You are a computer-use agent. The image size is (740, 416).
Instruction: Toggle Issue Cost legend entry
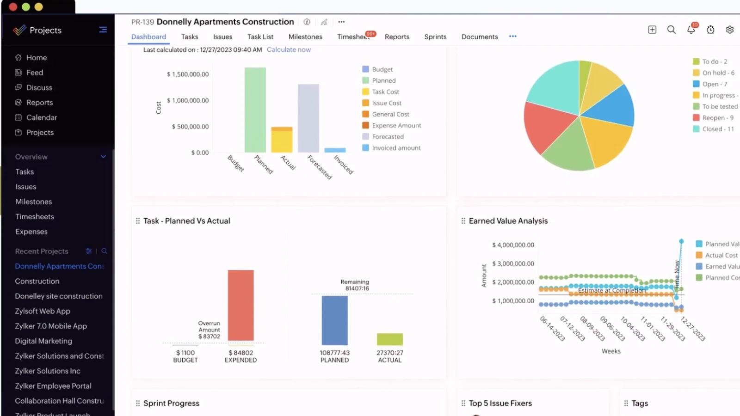pos(382,103)
